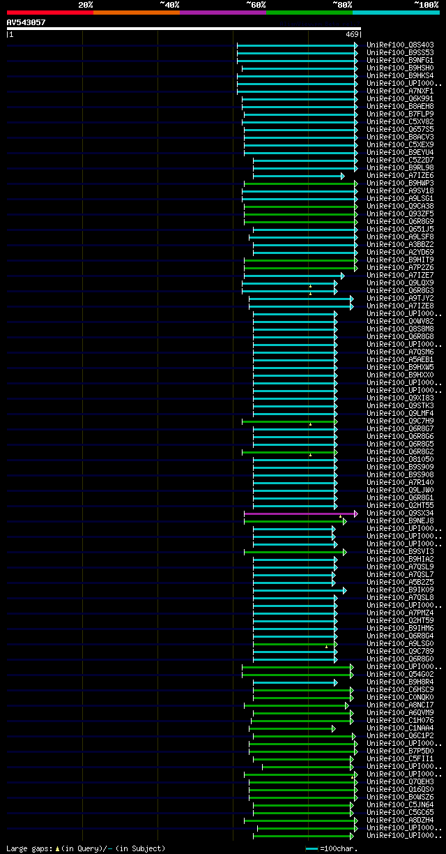Image resolution: width=446 pixels, height=854 pixels.
Task: Select the UniRef100_C5Z2D7 entry
Action: tap(400, 160)
